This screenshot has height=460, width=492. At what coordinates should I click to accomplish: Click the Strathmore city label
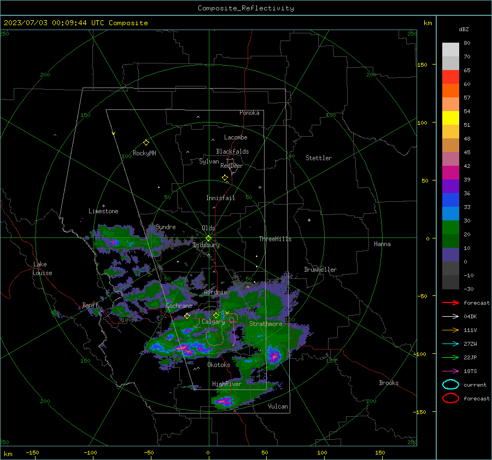(266, 324)
